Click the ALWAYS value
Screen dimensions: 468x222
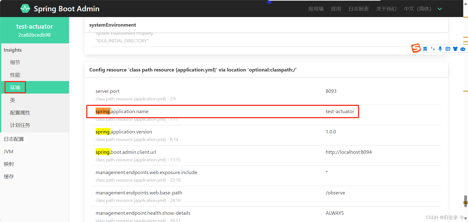point(335,213)
